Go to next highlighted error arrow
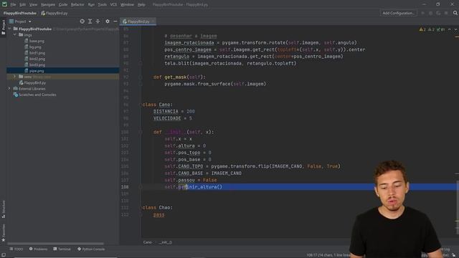 [455, 29]
